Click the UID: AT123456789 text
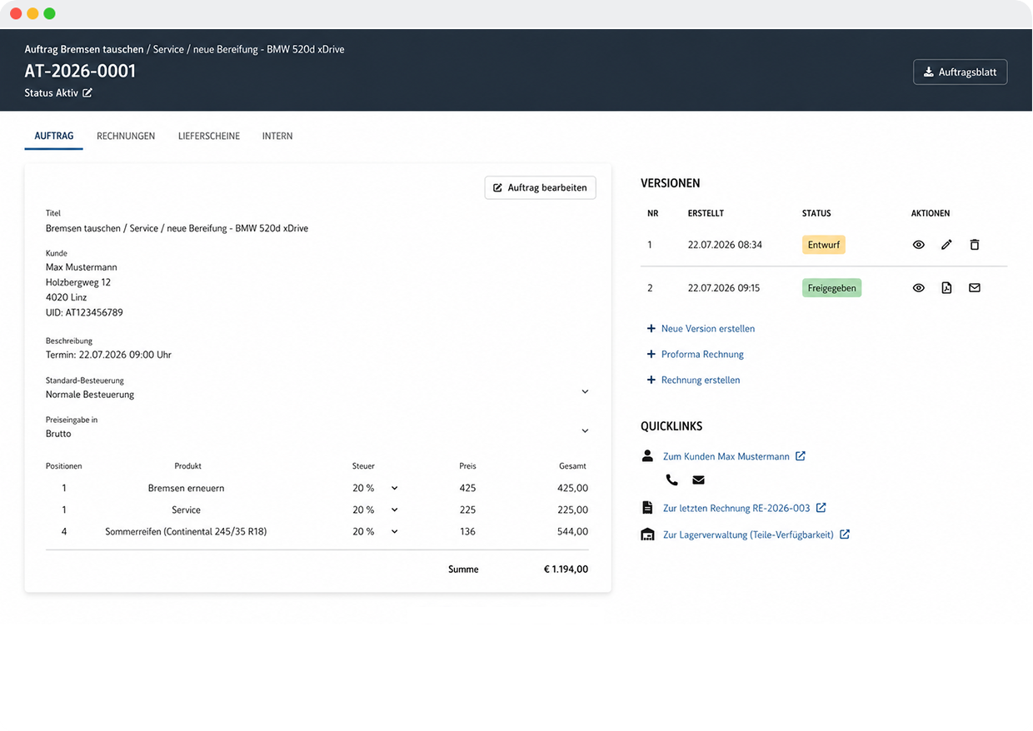 click(x=84, y=313)
